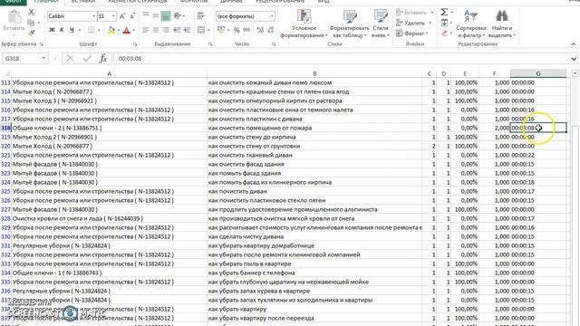Click the decrease indent icon
This screenshot has height=326, width=580.
tap(178, 30)
